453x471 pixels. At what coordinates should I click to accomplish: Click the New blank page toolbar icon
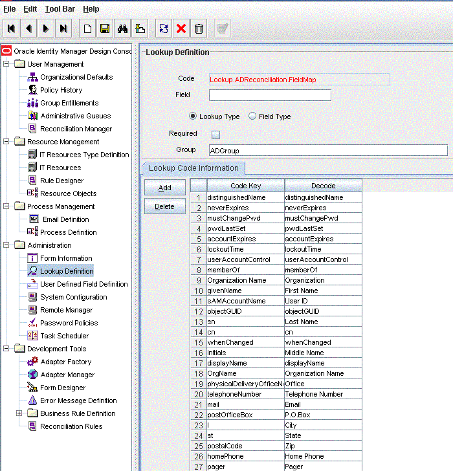[87, 28]
